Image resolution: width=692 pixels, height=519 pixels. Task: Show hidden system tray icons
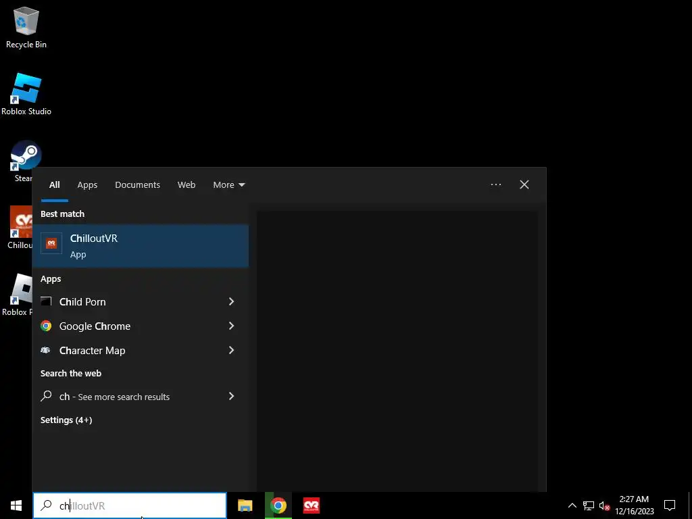pyautogui.click(x=572, y=505)
